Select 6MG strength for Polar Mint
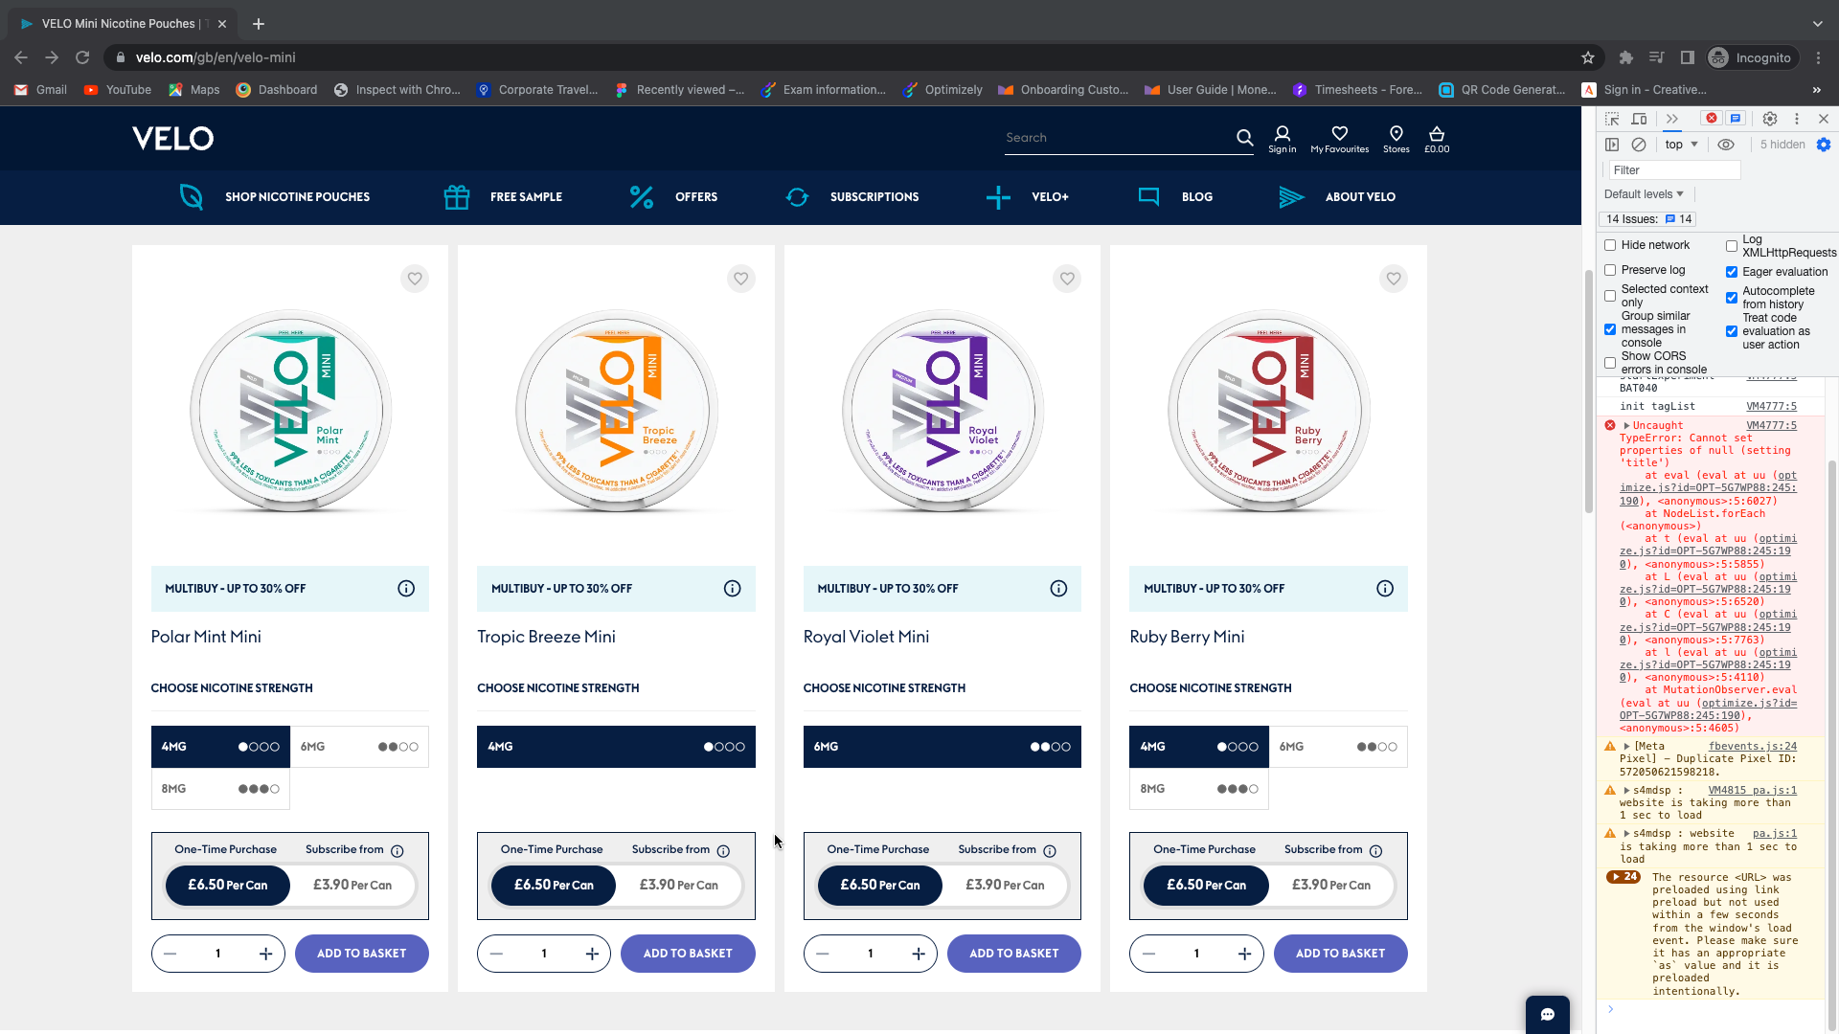This screenshot has width=1839, height=1034. click(x=359, y=747)
